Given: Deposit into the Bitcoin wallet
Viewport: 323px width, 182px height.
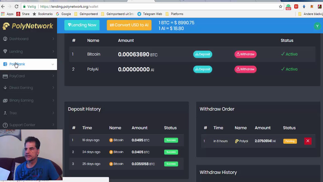Looking at the screenshot, I should (x=203, y=54).
